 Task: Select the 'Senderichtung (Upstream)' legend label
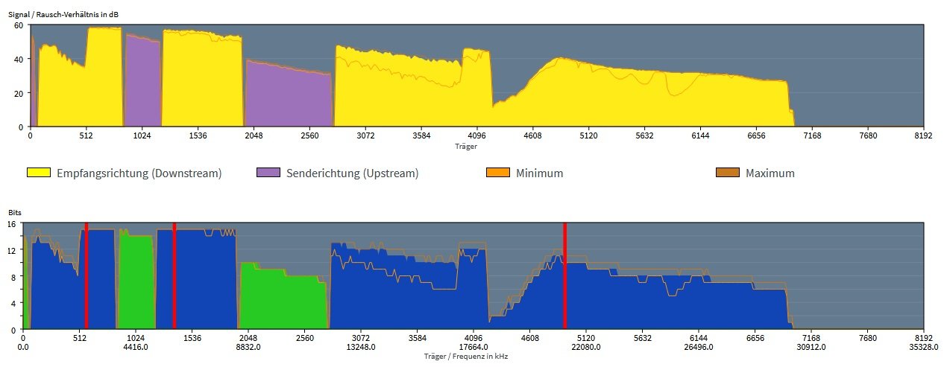point(353,173)
